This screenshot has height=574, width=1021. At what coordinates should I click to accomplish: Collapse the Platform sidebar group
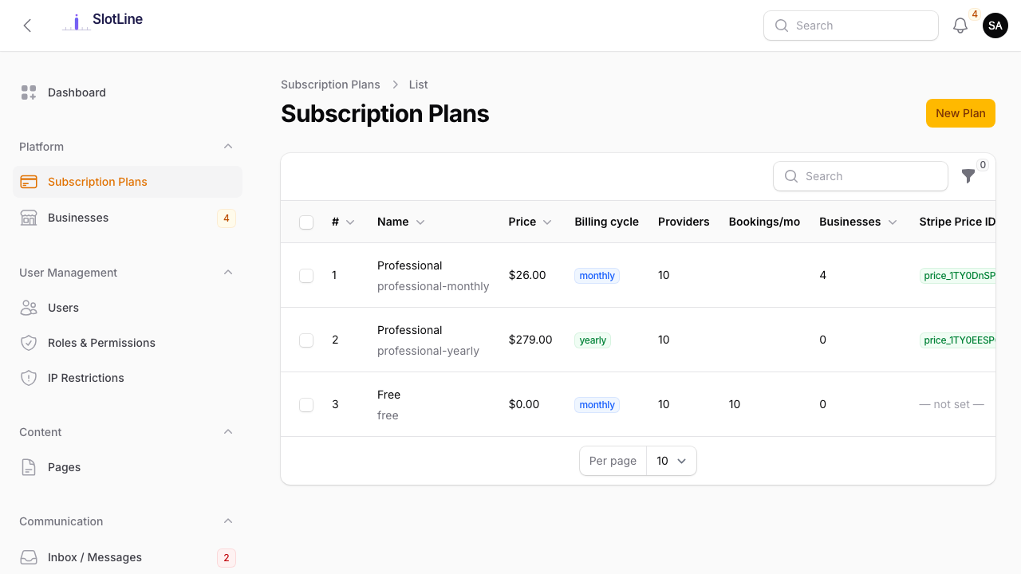tap(228, 147)
